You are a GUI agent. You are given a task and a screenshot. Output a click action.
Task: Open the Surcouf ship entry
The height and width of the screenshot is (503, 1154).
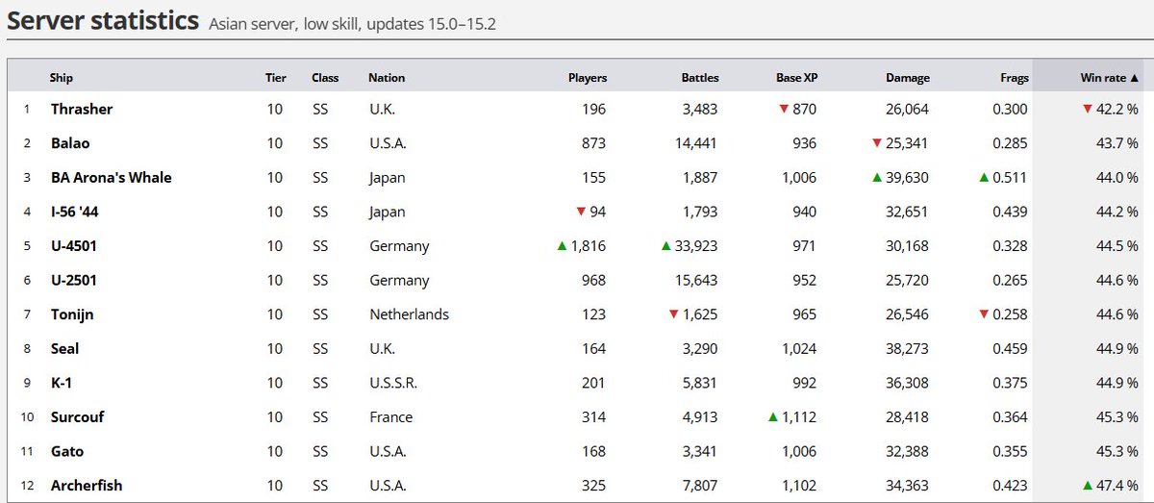point(77,417)
